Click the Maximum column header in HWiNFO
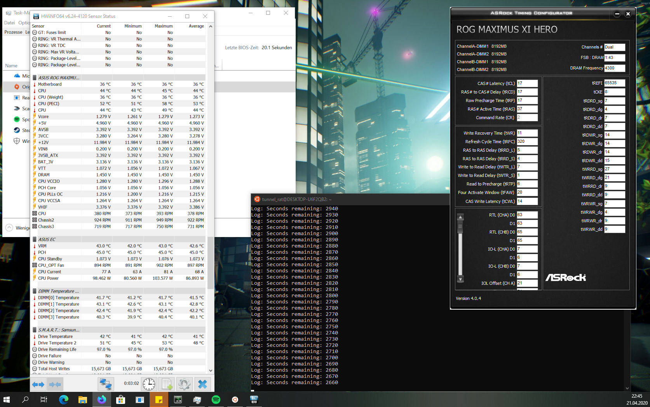The height and width of the screenshot is (407, 650). coord(164,26)
